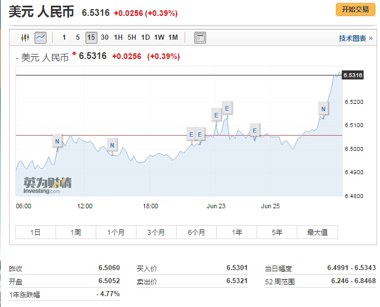Click the current price label 6.5316 on axis

[x=353, y=75]
